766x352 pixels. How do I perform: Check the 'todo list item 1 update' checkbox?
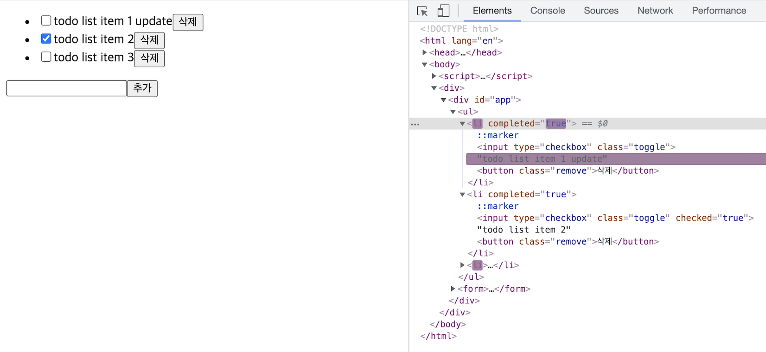pos(46,20)
